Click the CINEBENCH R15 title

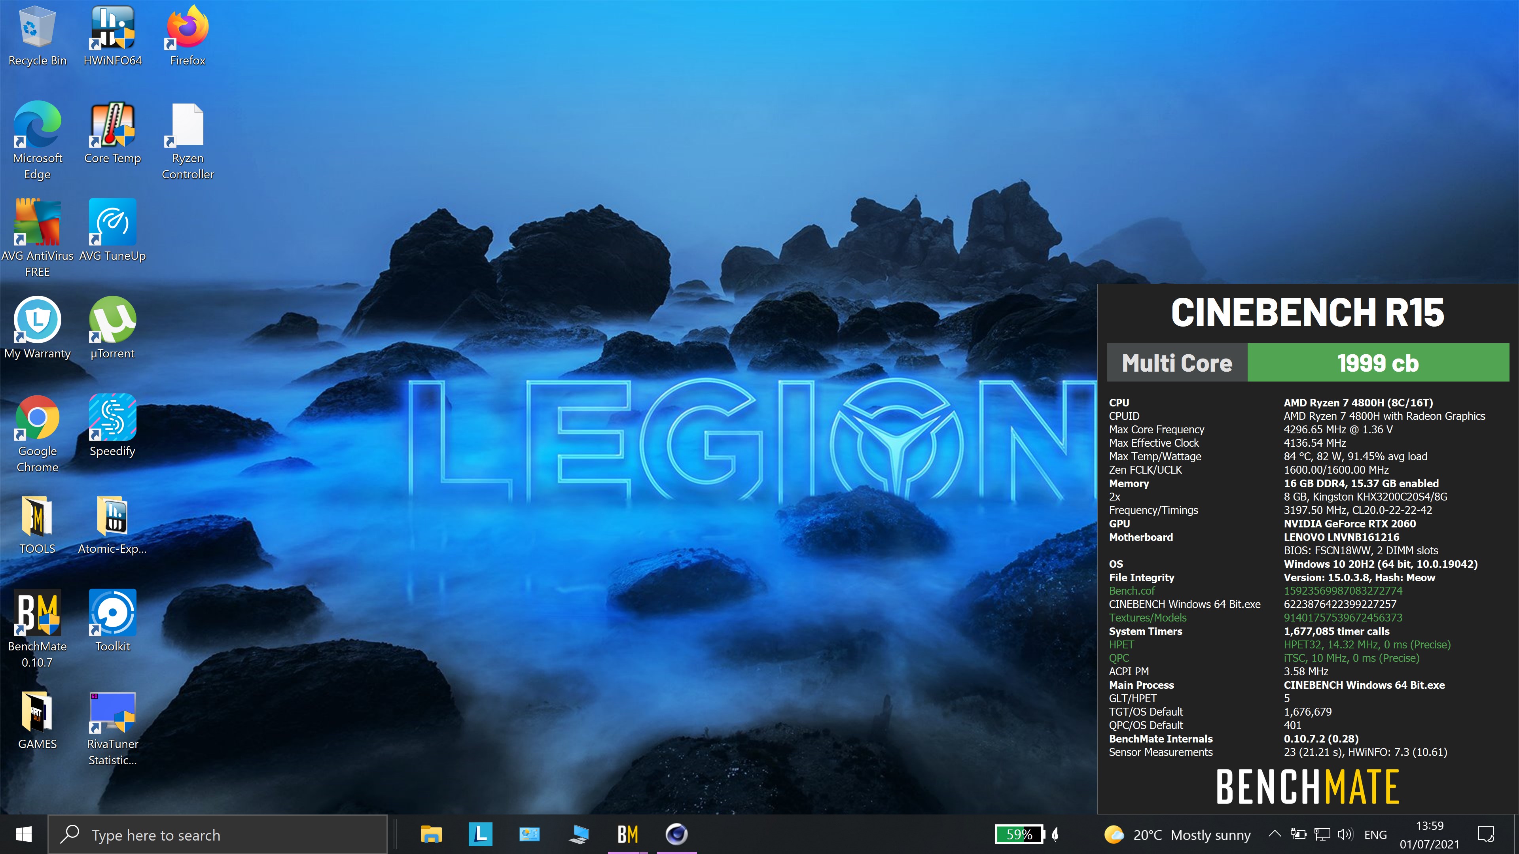1307,312
